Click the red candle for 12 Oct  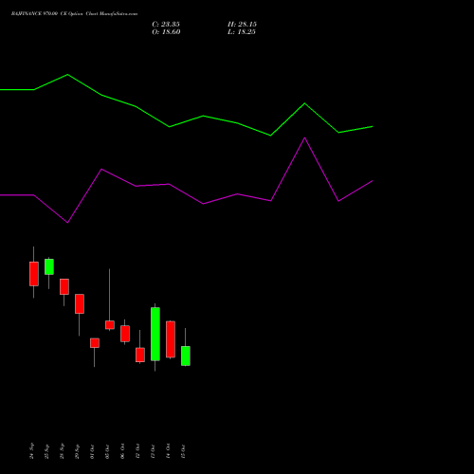140,355
